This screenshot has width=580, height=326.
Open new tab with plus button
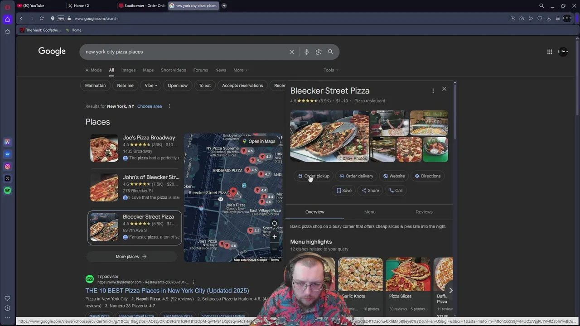(x=224, y=6)
